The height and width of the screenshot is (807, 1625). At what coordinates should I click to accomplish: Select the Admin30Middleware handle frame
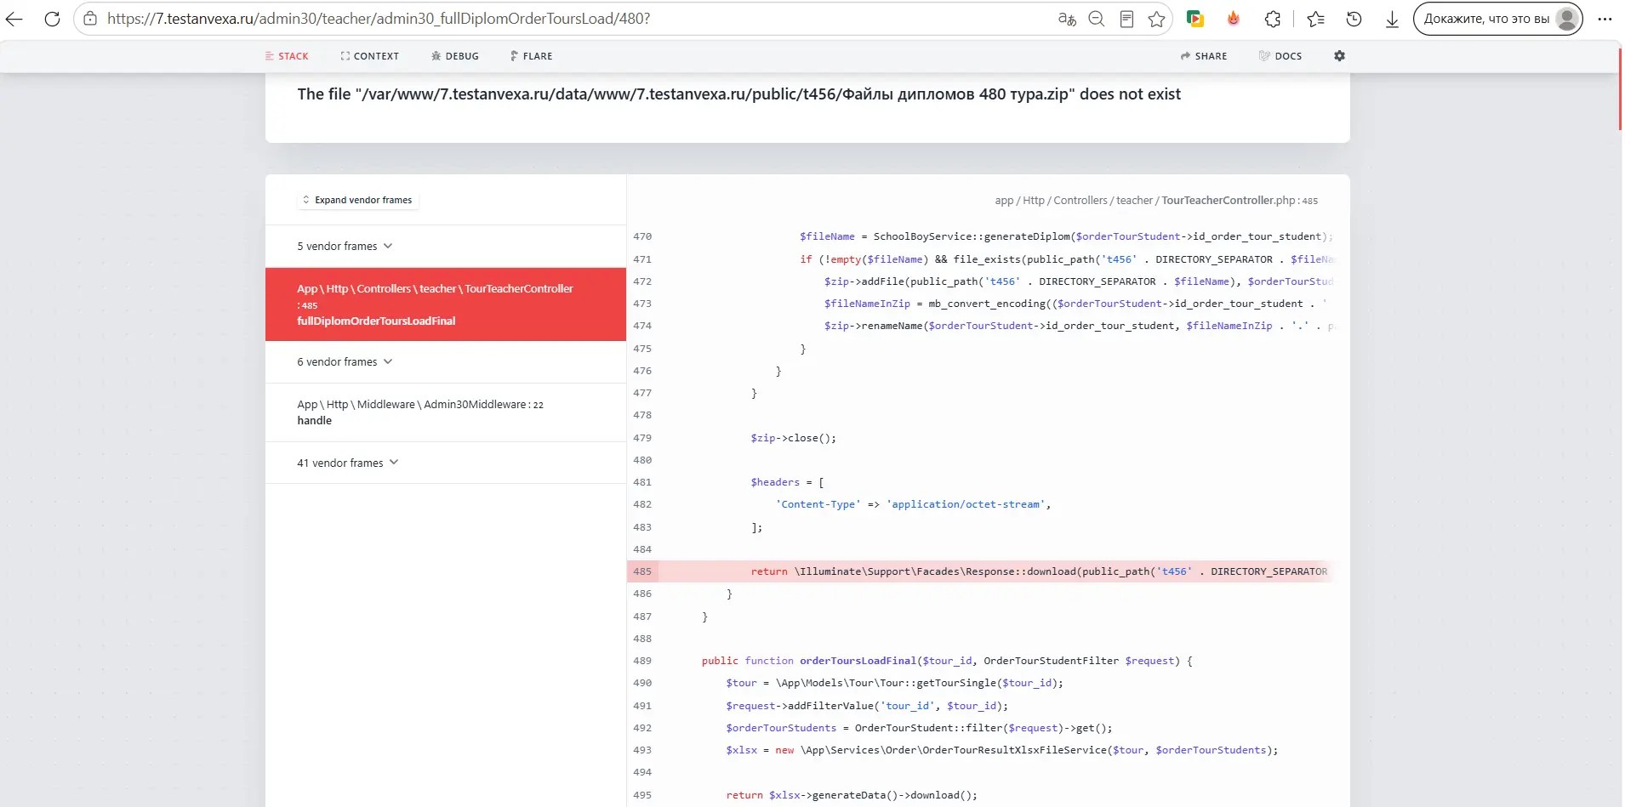(446, 412)
